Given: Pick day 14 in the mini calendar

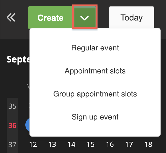Looking at the screenshot, I should click(x=71, y=145).
